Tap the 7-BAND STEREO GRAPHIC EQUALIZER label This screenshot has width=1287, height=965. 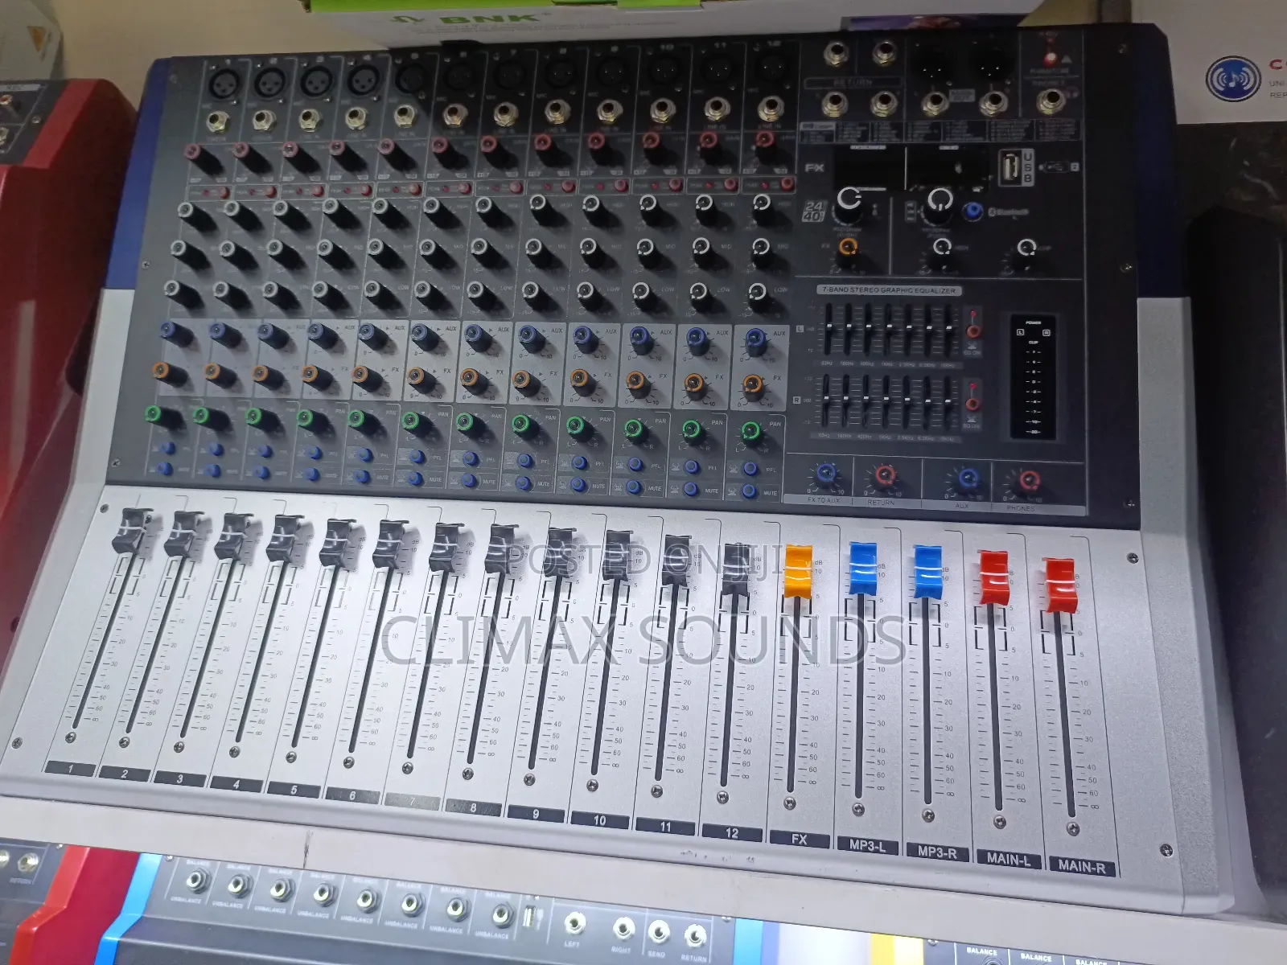pos(889,290)
